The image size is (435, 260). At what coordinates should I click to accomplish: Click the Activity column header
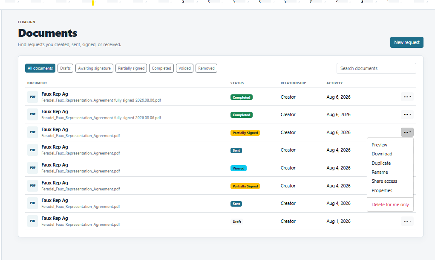pyautogui.click(x=334, y=83)
